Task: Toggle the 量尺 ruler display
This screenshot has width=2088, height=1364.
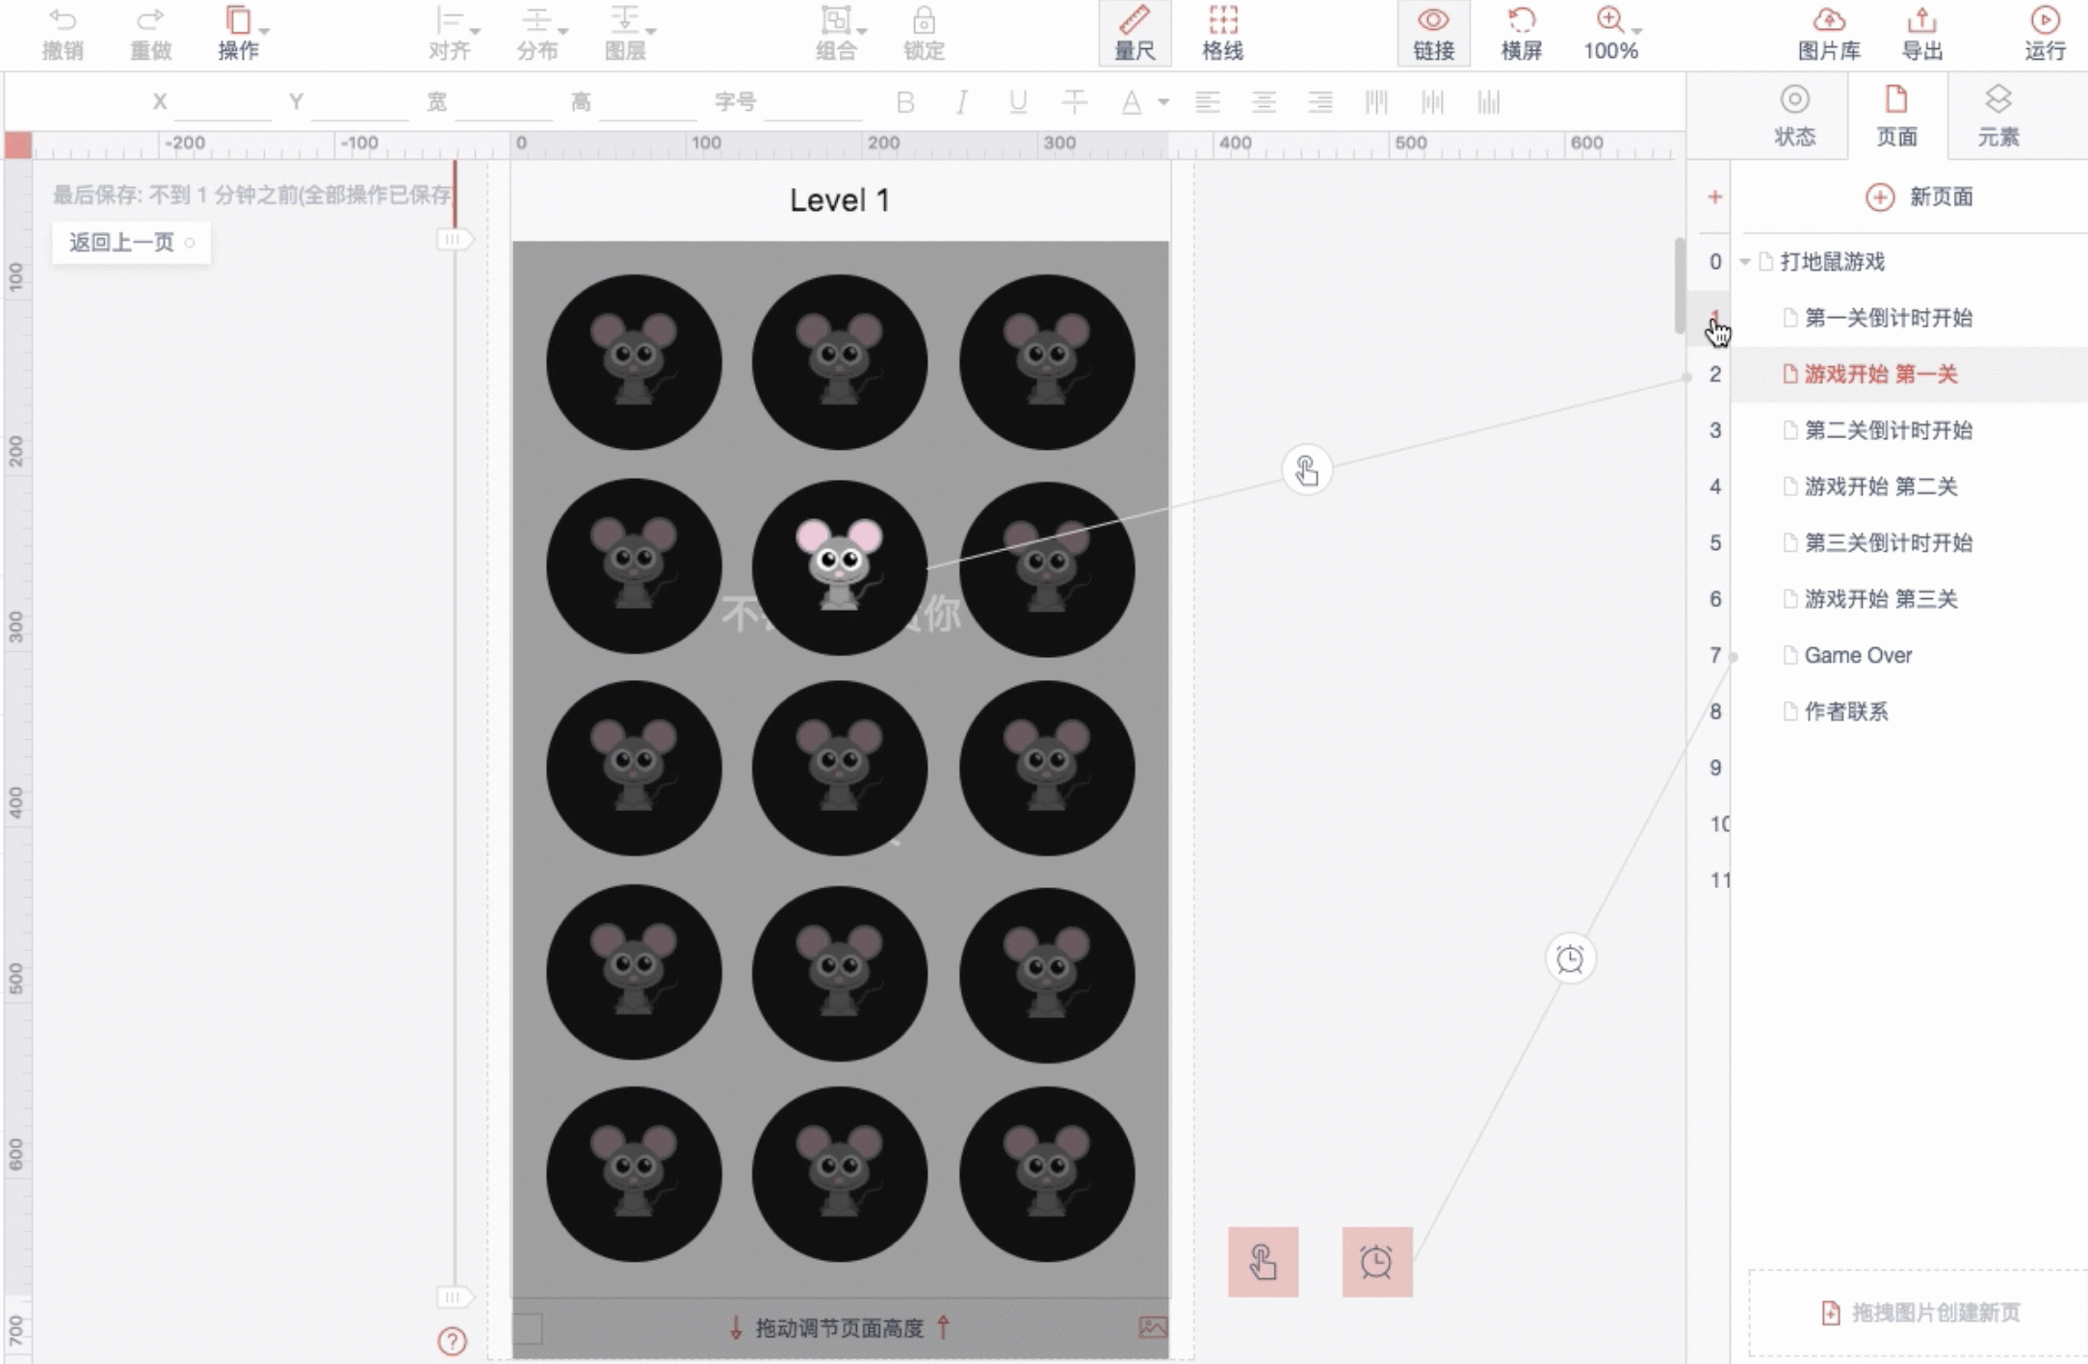Action: [1135, 34]
